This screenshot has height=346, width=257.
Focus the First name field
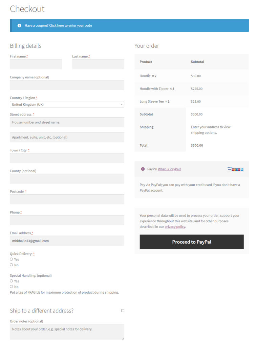click(x=36, y=64)
